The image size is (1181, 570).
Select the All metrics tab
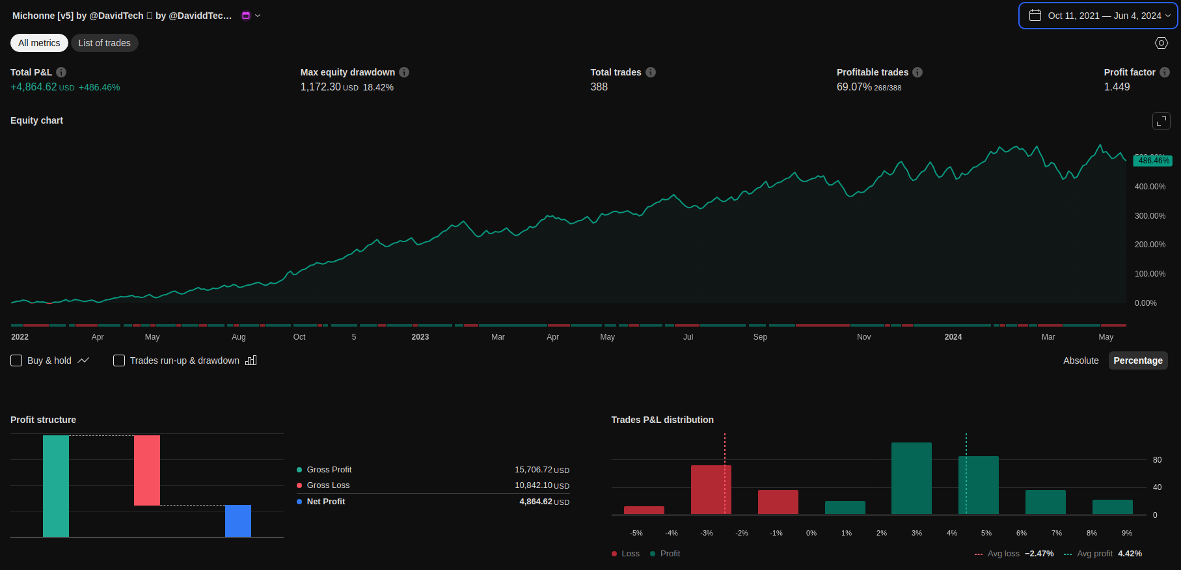tap(39, 43)
